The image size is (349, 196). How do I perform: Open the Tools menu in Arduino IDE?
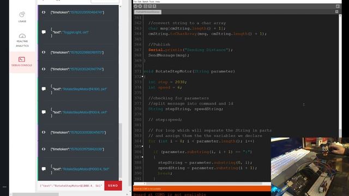(x=152, y=2)
